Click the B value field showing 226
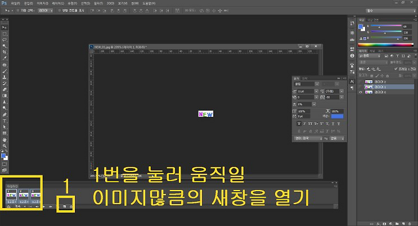 point(407,38)
